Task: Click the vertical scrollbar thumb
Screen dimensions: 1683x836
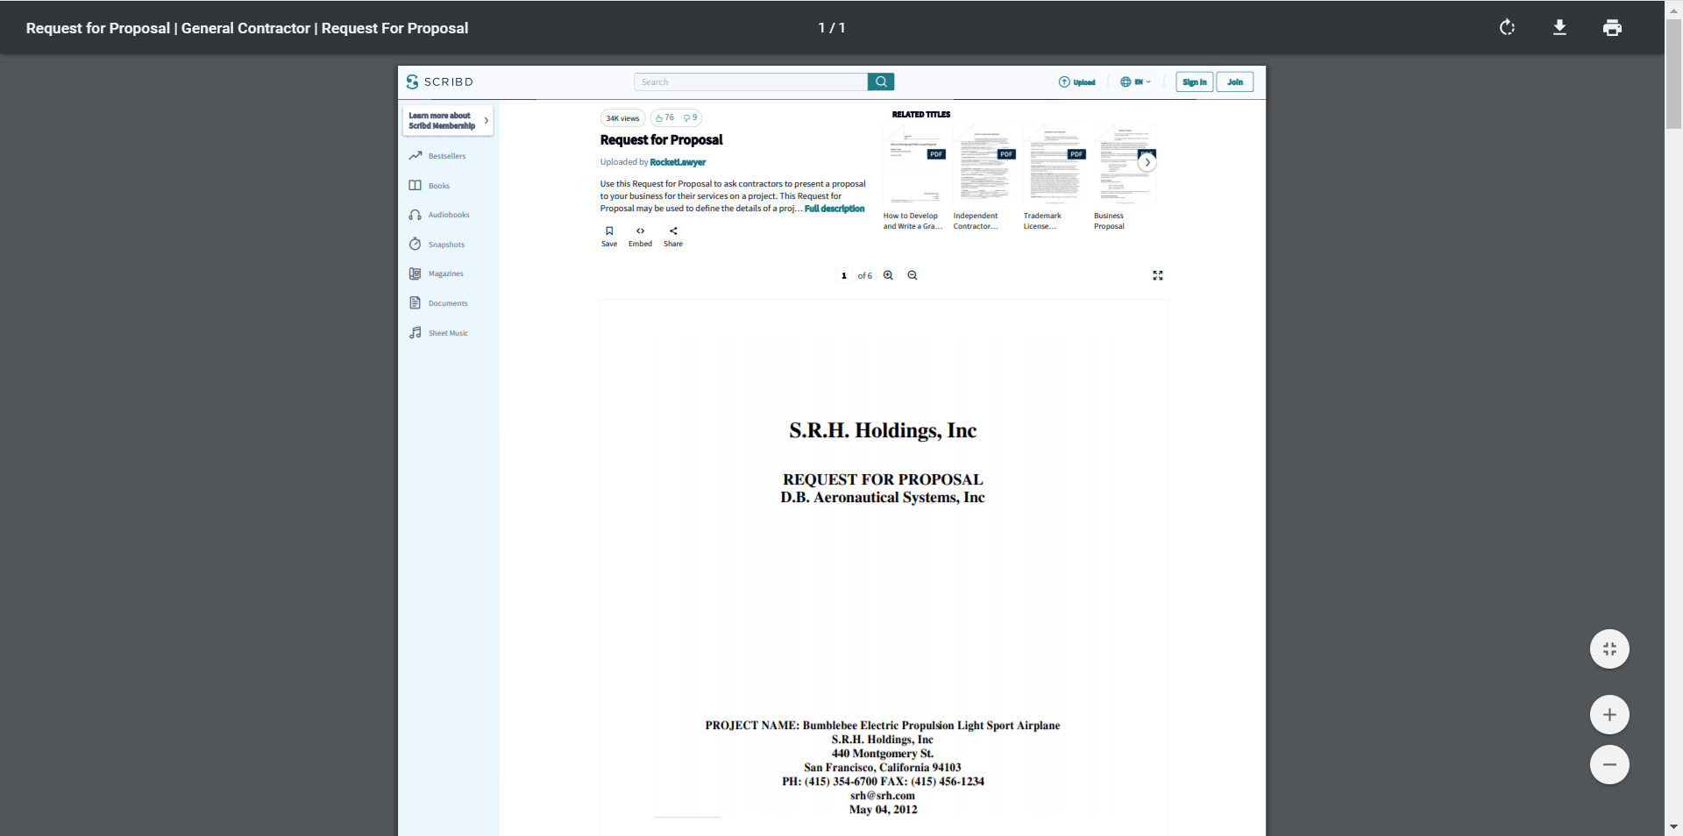Action: tap(1673, 74)
